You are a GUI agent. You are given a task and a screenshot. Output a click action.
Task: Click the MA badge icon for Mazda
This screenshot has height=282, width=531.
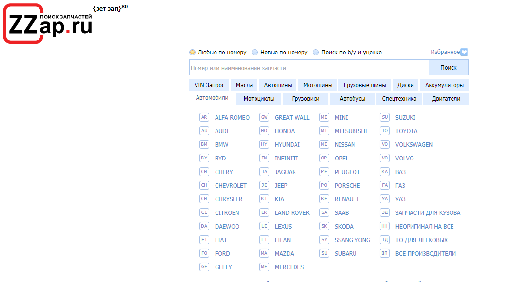[264, 253]
